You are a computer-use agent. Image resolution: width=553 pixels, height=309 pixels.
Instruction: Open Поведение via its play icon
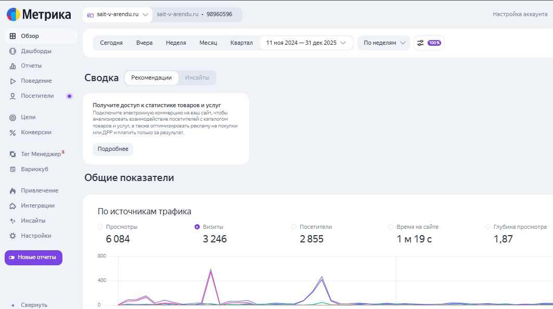tap(12, 81)
